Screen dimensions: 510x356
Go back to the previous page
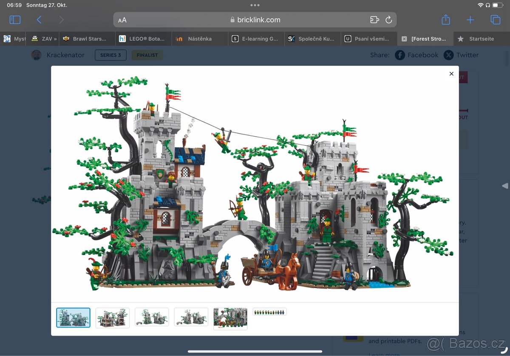click(39, 20)
